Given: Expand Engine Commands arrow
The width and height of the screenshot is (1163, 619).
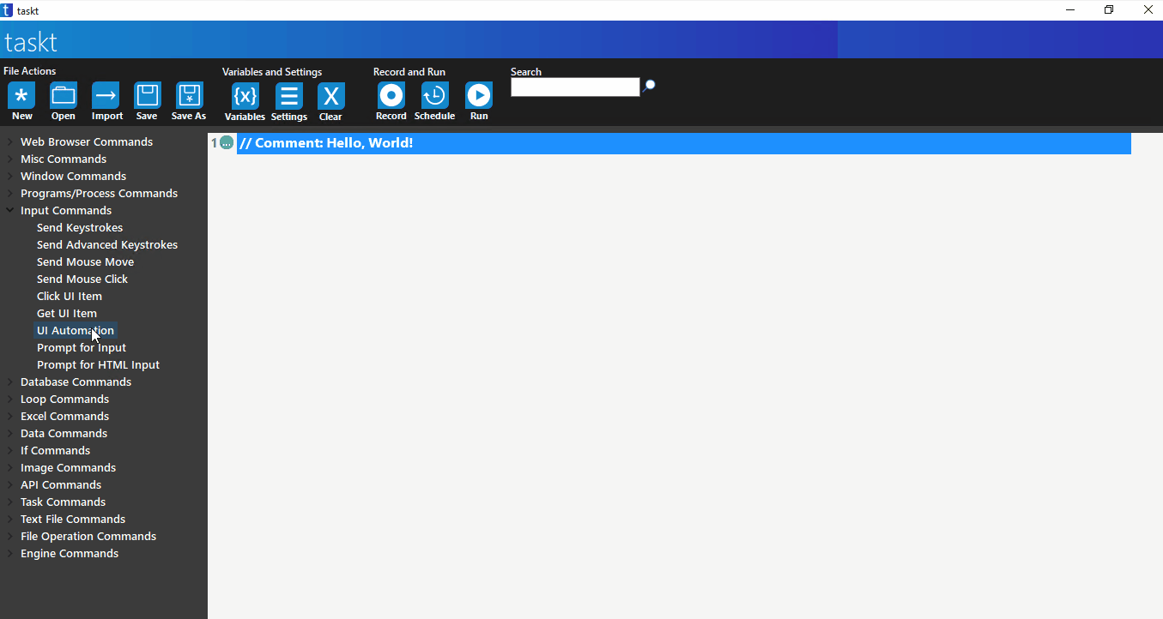Looking at the screenshot, I should pyautogui.click(x=9, y=553).
